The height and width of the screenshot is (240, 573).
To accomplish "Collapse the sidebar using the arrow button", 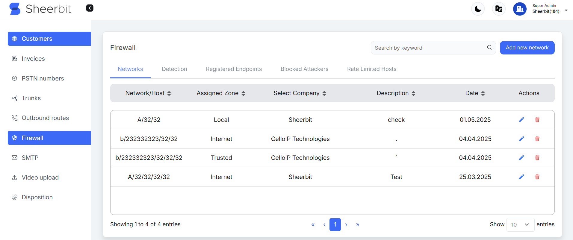I will point(90,8).
